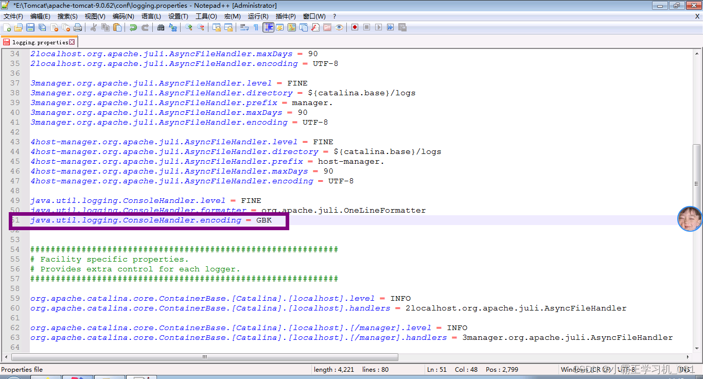This screenshot has width=703, height=379.
Task: Toggle file monitoring eye icon
Action: (x=339, y=27)
